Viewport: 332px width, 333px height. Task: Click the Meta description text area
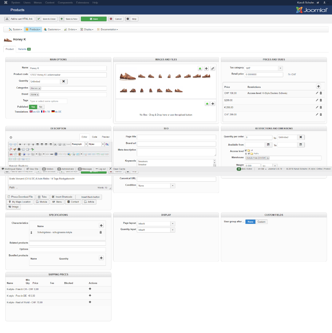[176, 152]
